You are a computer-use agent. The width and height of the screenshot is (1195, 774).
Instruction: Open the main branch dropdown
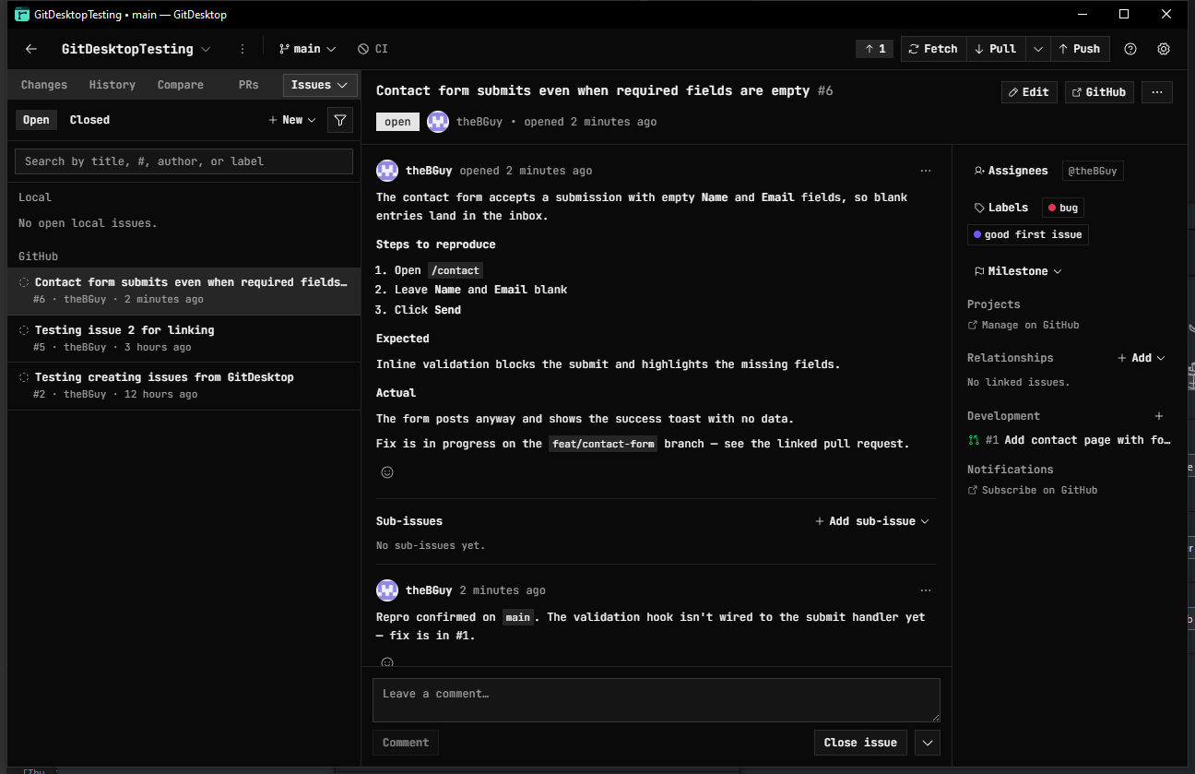pos(307,49)
